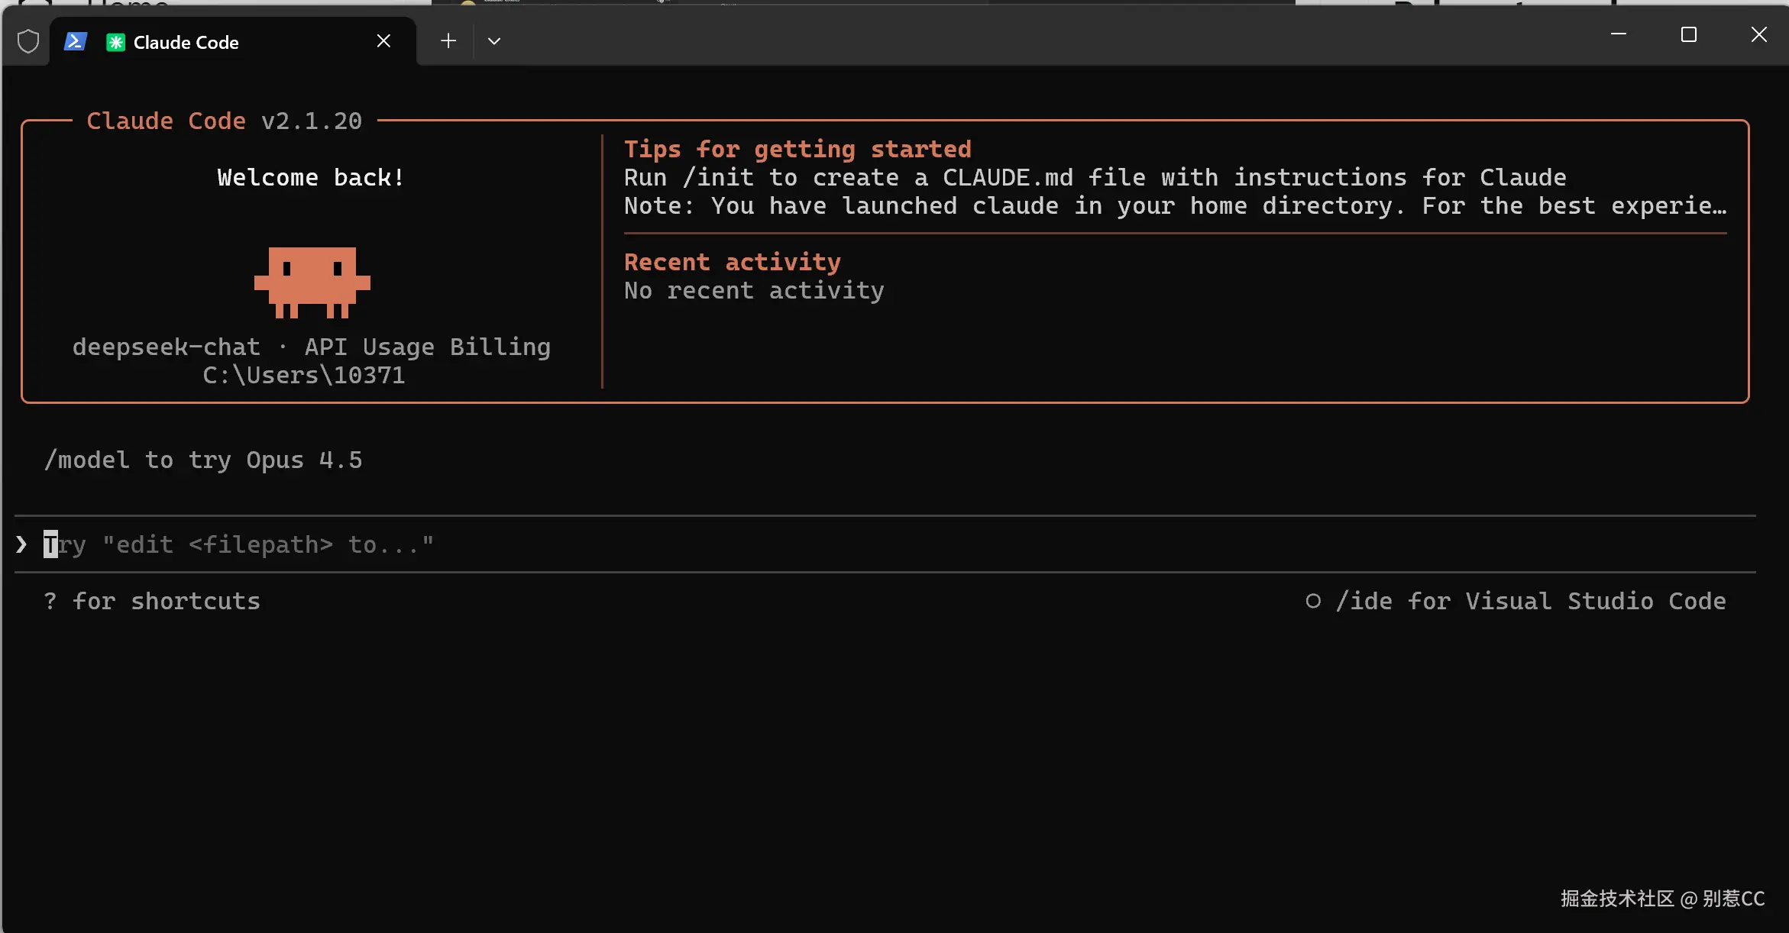Click the circle icon beside the /ide hint

(1313, 601)
